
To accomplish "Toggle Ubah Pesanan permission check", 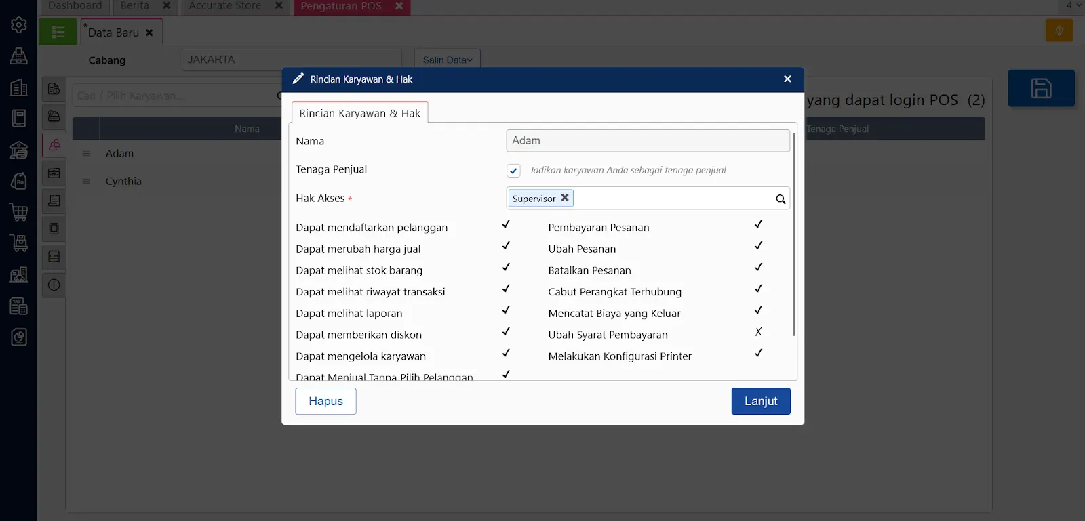I will coord(759,246).
